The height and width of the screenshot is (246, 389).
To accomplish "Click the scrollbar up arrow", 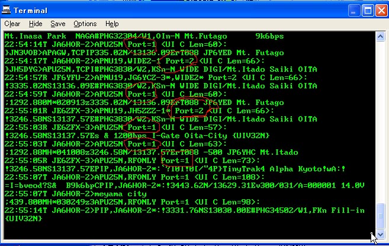I will (380, 37).
